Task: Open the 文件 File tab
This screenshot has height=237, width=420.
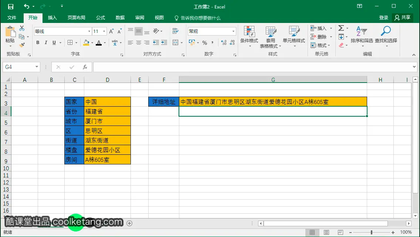Action: 11,18
